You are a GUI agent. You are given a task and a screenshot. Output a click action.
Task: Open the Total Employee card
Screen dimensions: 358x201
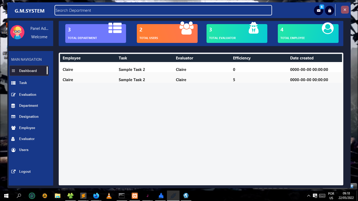[308, 33]
